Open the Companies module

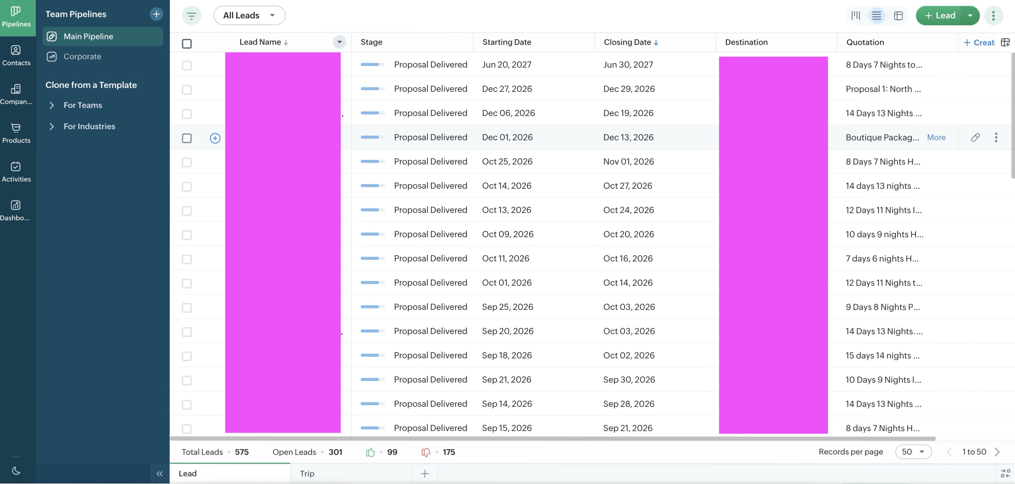(16, 94)
